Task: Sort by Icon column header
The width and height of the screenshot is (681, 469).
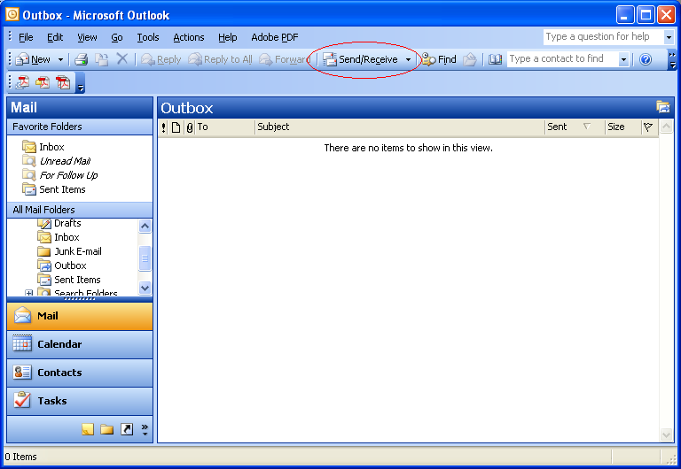Action: (x=176, y=127)
